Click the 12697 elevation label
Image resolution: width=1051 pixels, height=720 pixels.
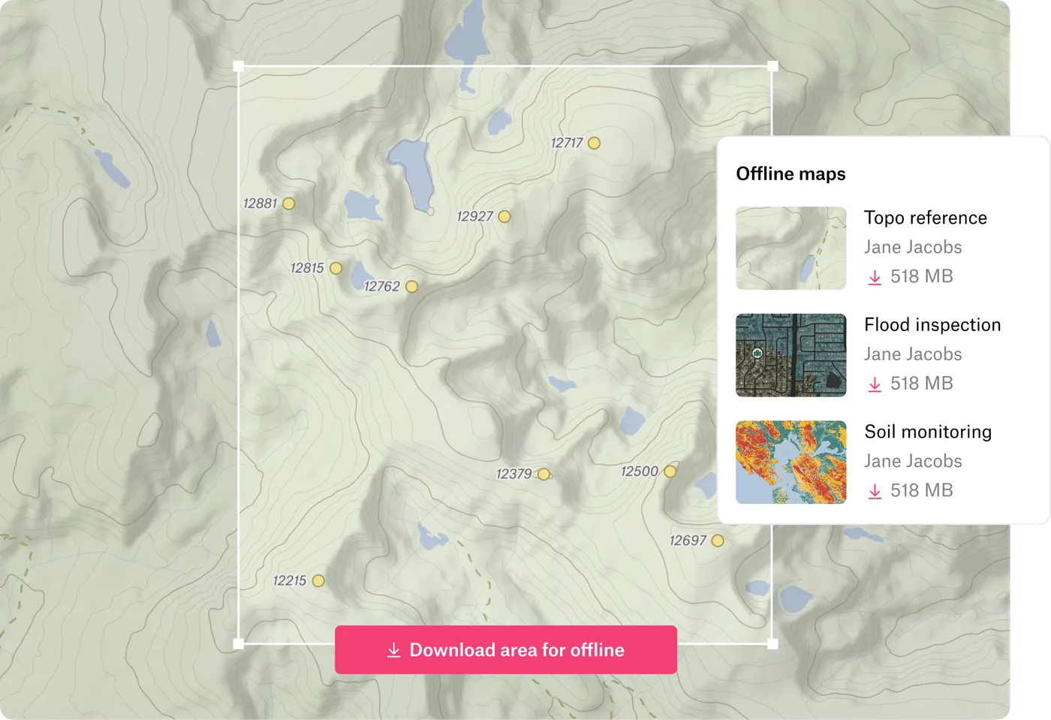pyautogui.click(x=688, y=541)
